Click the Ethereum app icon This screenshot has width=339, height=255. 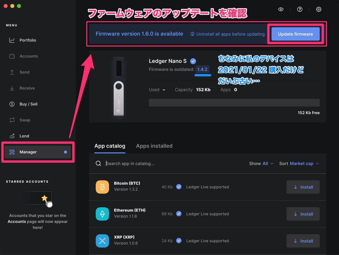point(102,214)
